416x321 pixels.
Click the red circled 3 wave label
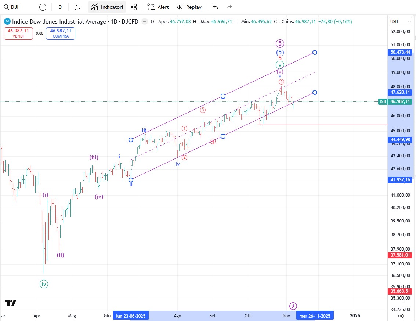point(203,110)
